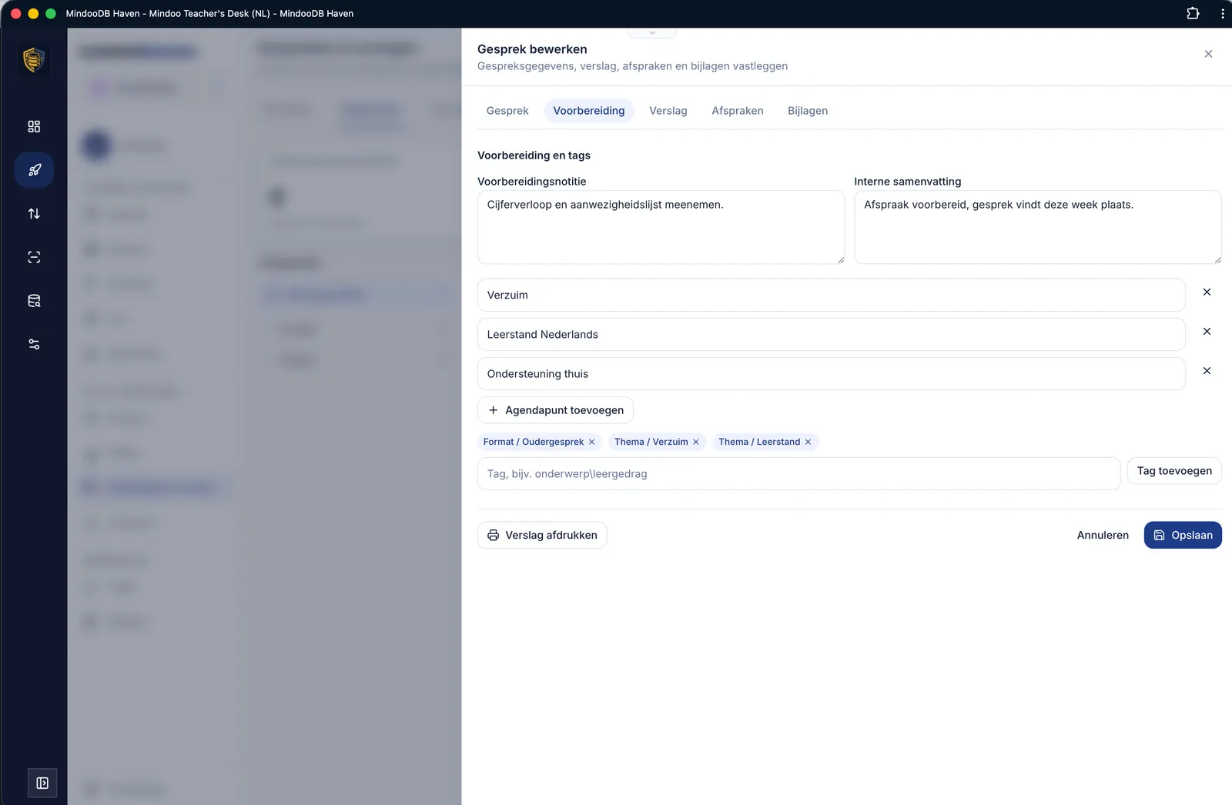Open the sync arrows icon in sidebar

(x=34, y=214)
